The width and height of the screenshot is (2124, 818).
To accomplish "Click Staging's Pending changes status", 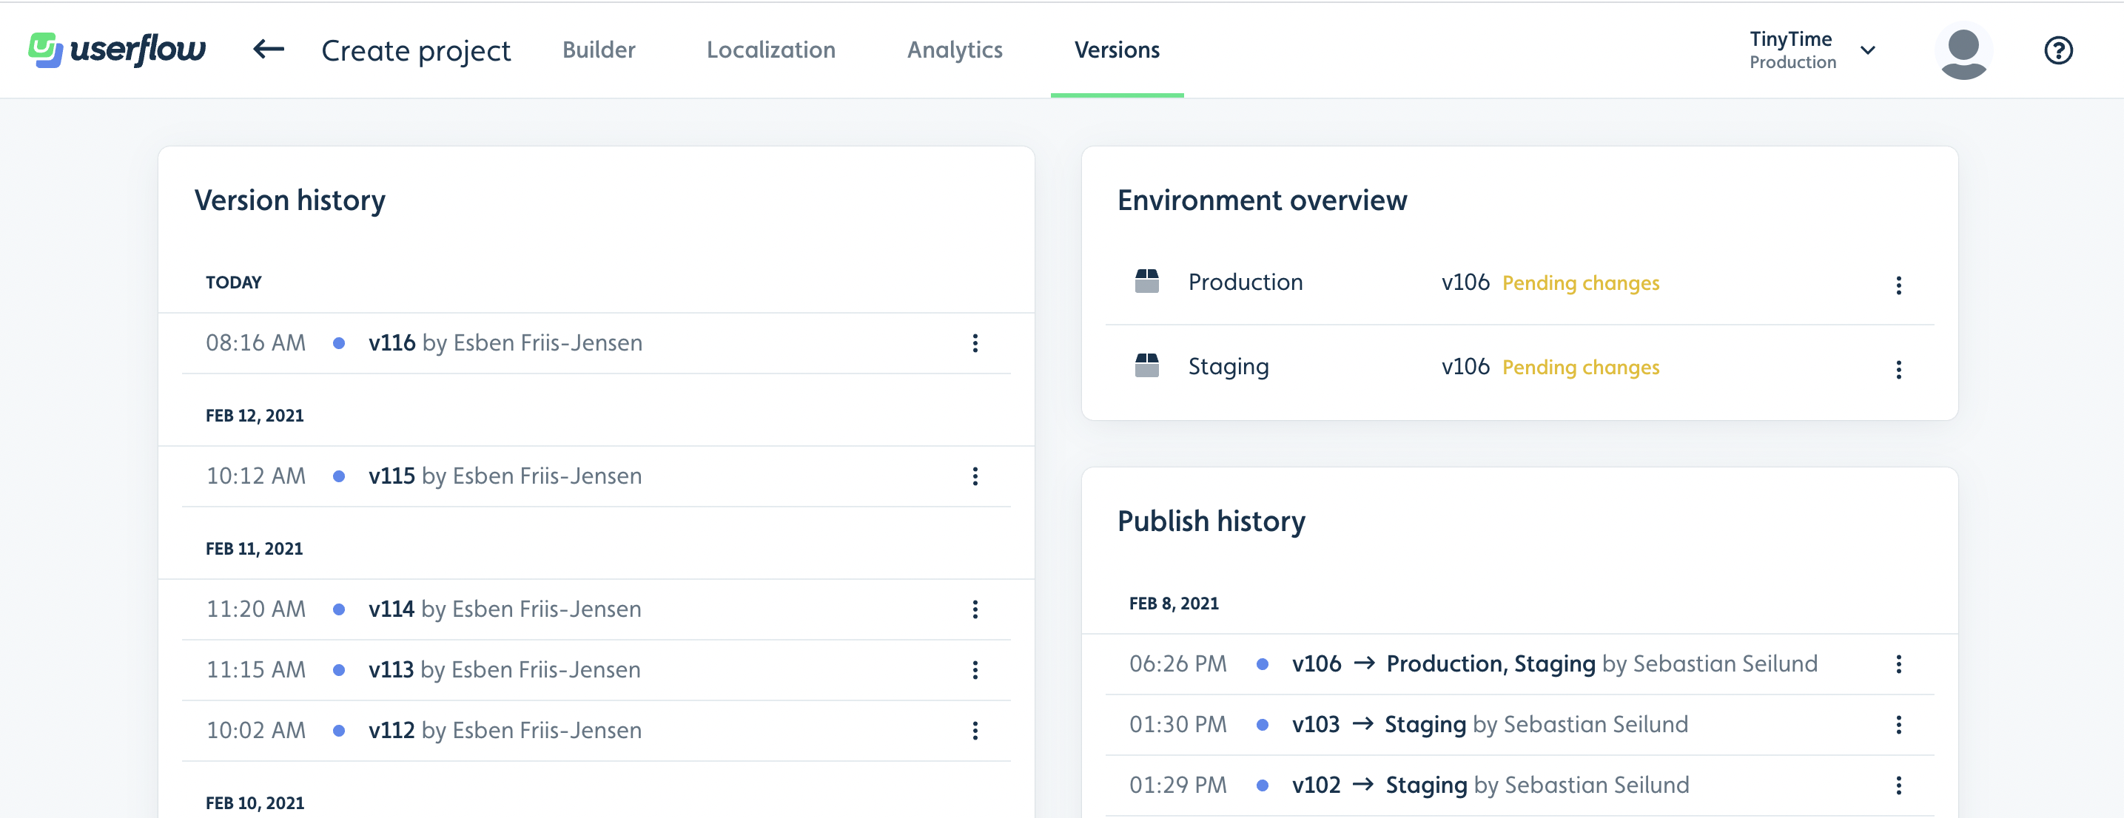I will pyautogui.click(x=1581, y=367).
